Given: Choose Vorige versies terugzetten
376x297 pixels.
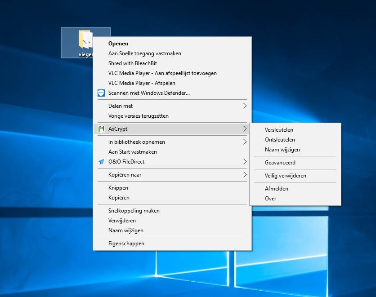Looking at the screenshot, I should (x=138, y=116).
